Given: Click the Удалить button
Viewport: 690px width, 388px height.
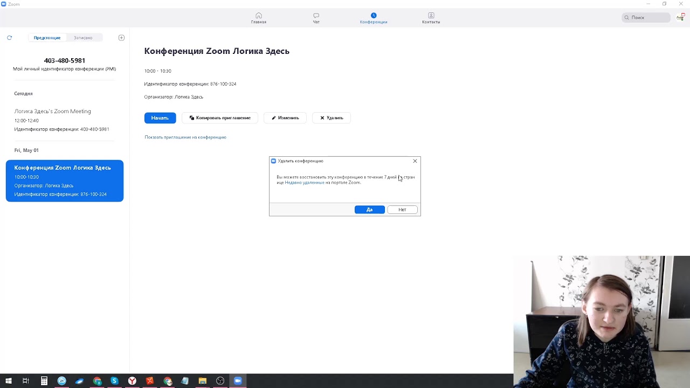Looking at the screenshot, I should [x=332, y=118].
